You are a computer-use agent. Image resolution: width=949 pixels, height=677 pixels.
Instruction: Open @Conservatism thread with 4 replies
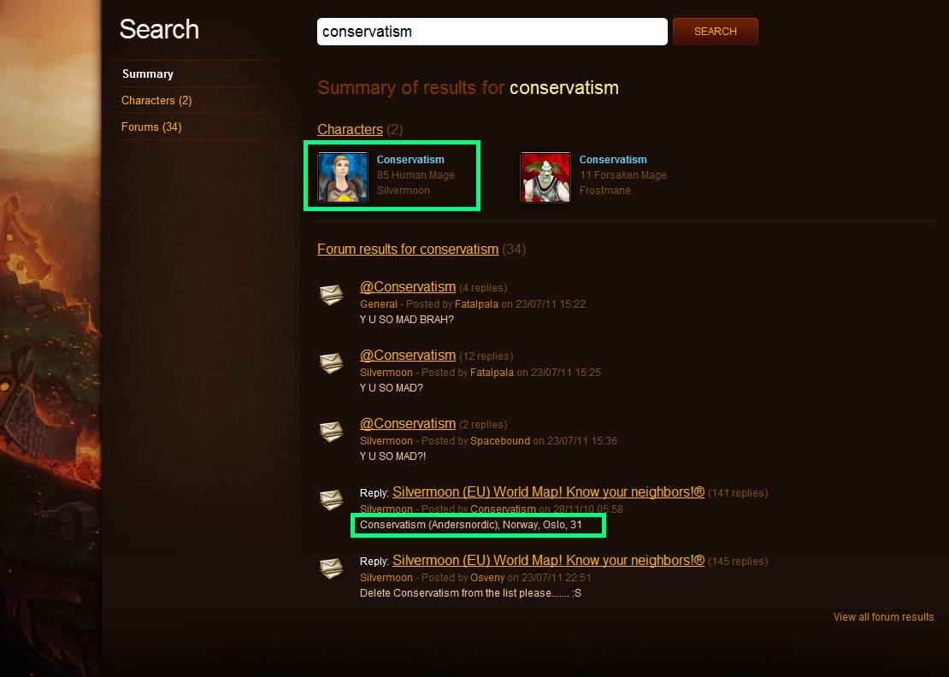pyautogui.click(x=408, y=286)
